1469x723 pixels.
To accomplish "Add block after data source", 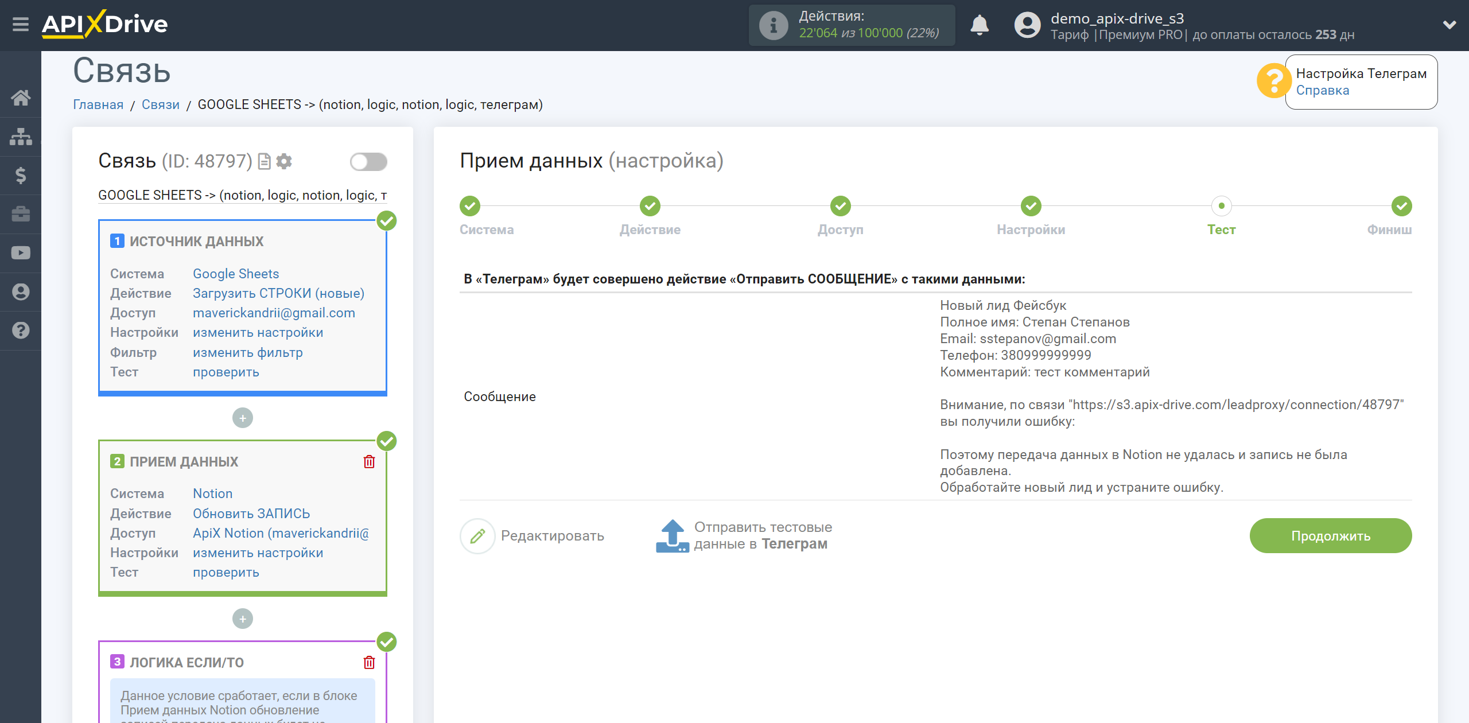I will click(243, 418).
